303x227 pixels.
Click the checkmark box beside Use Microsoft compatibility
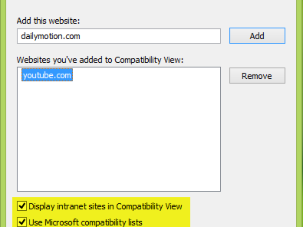22,222
